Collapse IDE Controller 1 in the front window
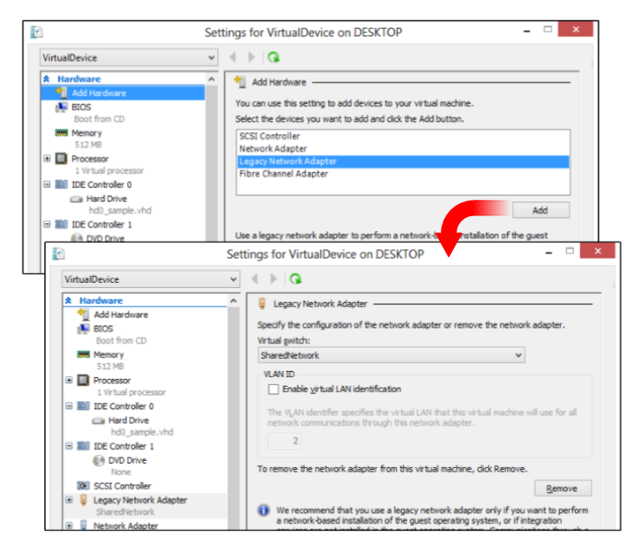Screen dimensions: 626x551 coord(69,446)
